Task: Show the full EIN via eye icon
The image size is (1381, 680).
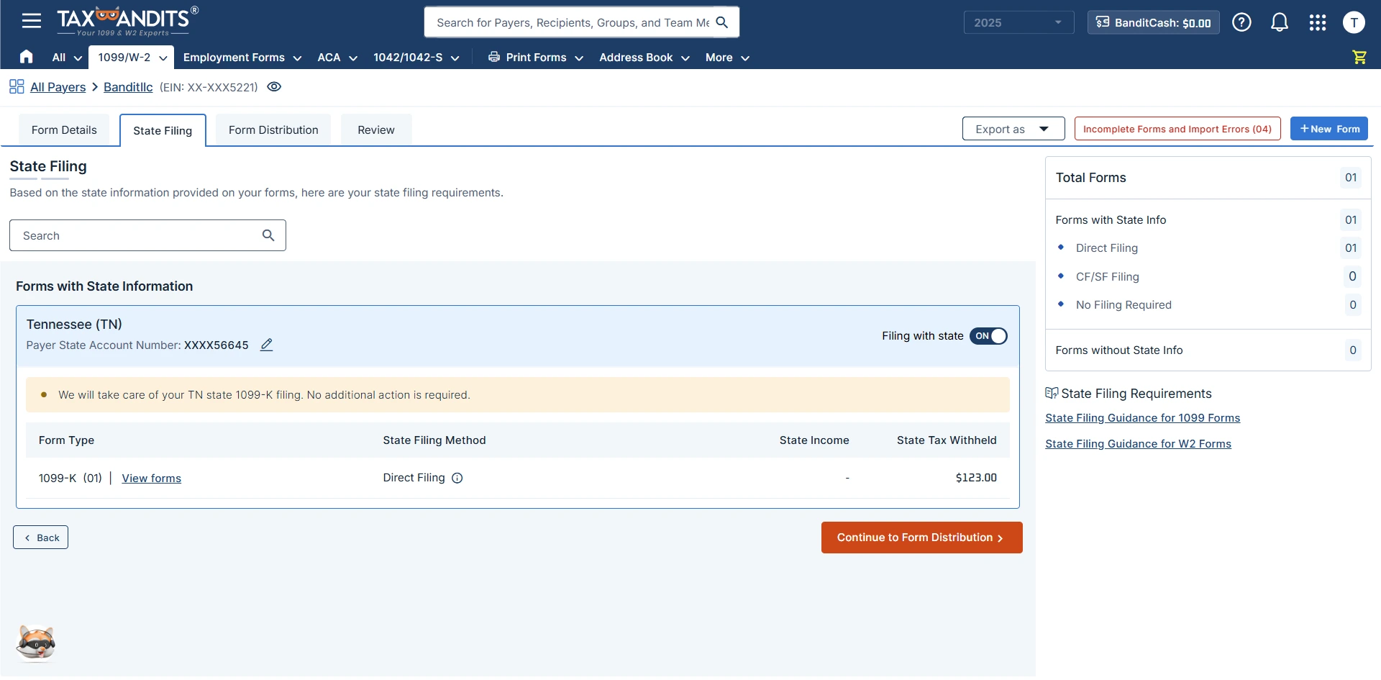Action: 273,86
